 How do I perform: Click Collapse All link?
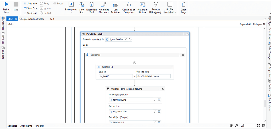coord(259,24)
